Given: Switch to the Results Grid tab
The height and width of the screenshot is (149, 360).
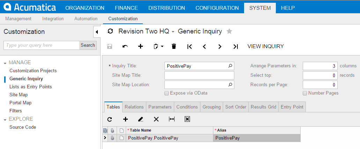Looking at the screenshot, I should (x=263, y=107).
